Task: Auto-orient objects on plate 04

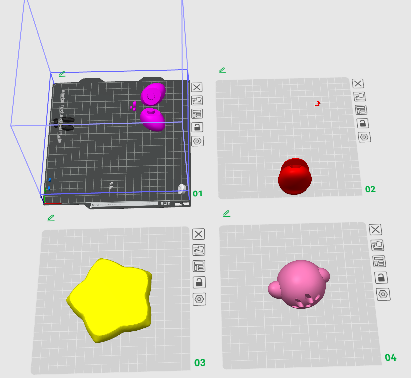Action: pos(378,245)
